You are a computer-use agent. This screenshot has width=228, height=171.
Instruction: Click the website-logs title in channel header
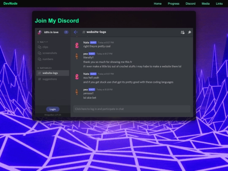(x=96, y=32)
